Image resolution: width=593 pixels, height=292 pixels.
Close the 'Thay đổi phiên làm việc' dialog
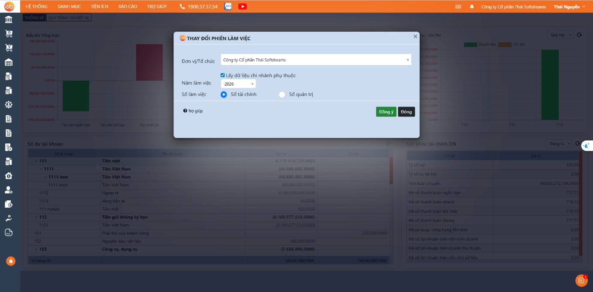coord(415,37)
